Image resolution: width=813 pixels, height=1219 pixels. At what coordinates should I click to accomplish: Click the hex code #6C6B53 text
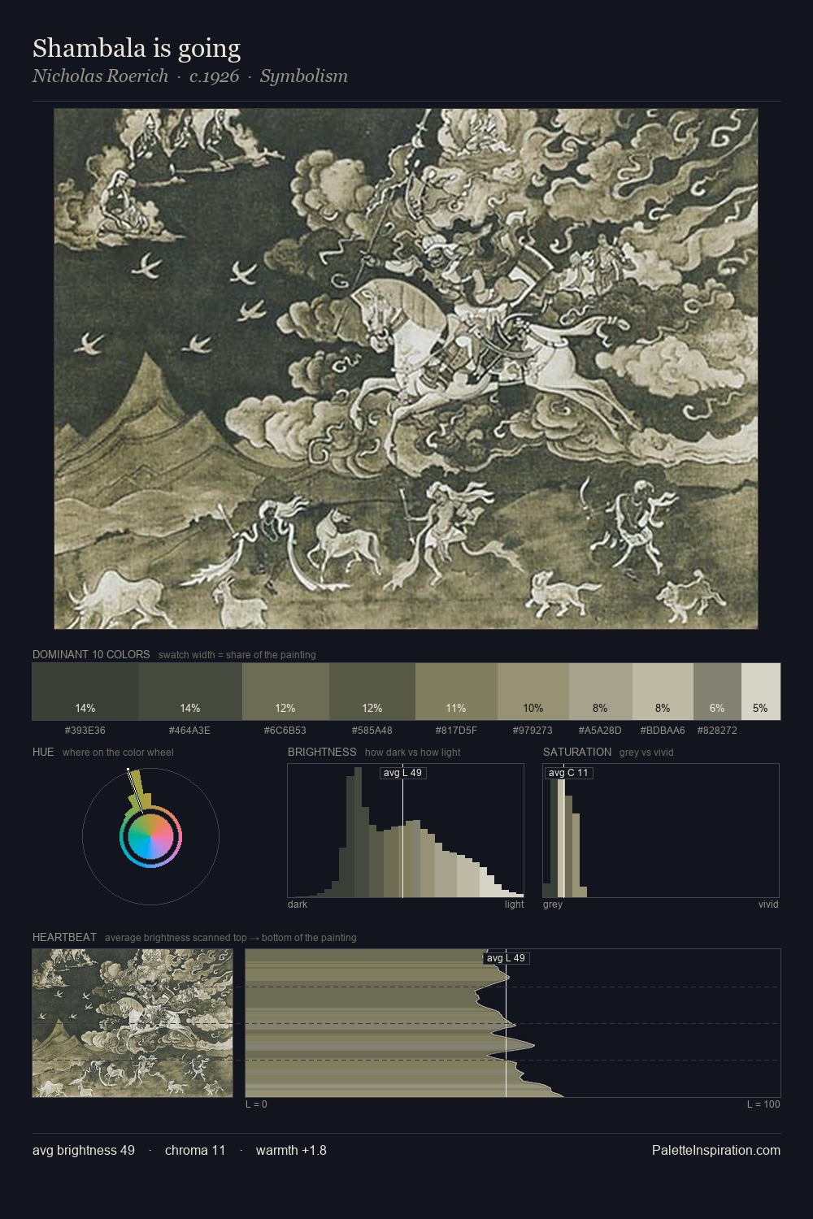click(x=285, y=731)
